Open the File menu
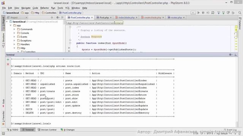Image resolution: width=243 pixels, height=136 pixels. [4, 8]
